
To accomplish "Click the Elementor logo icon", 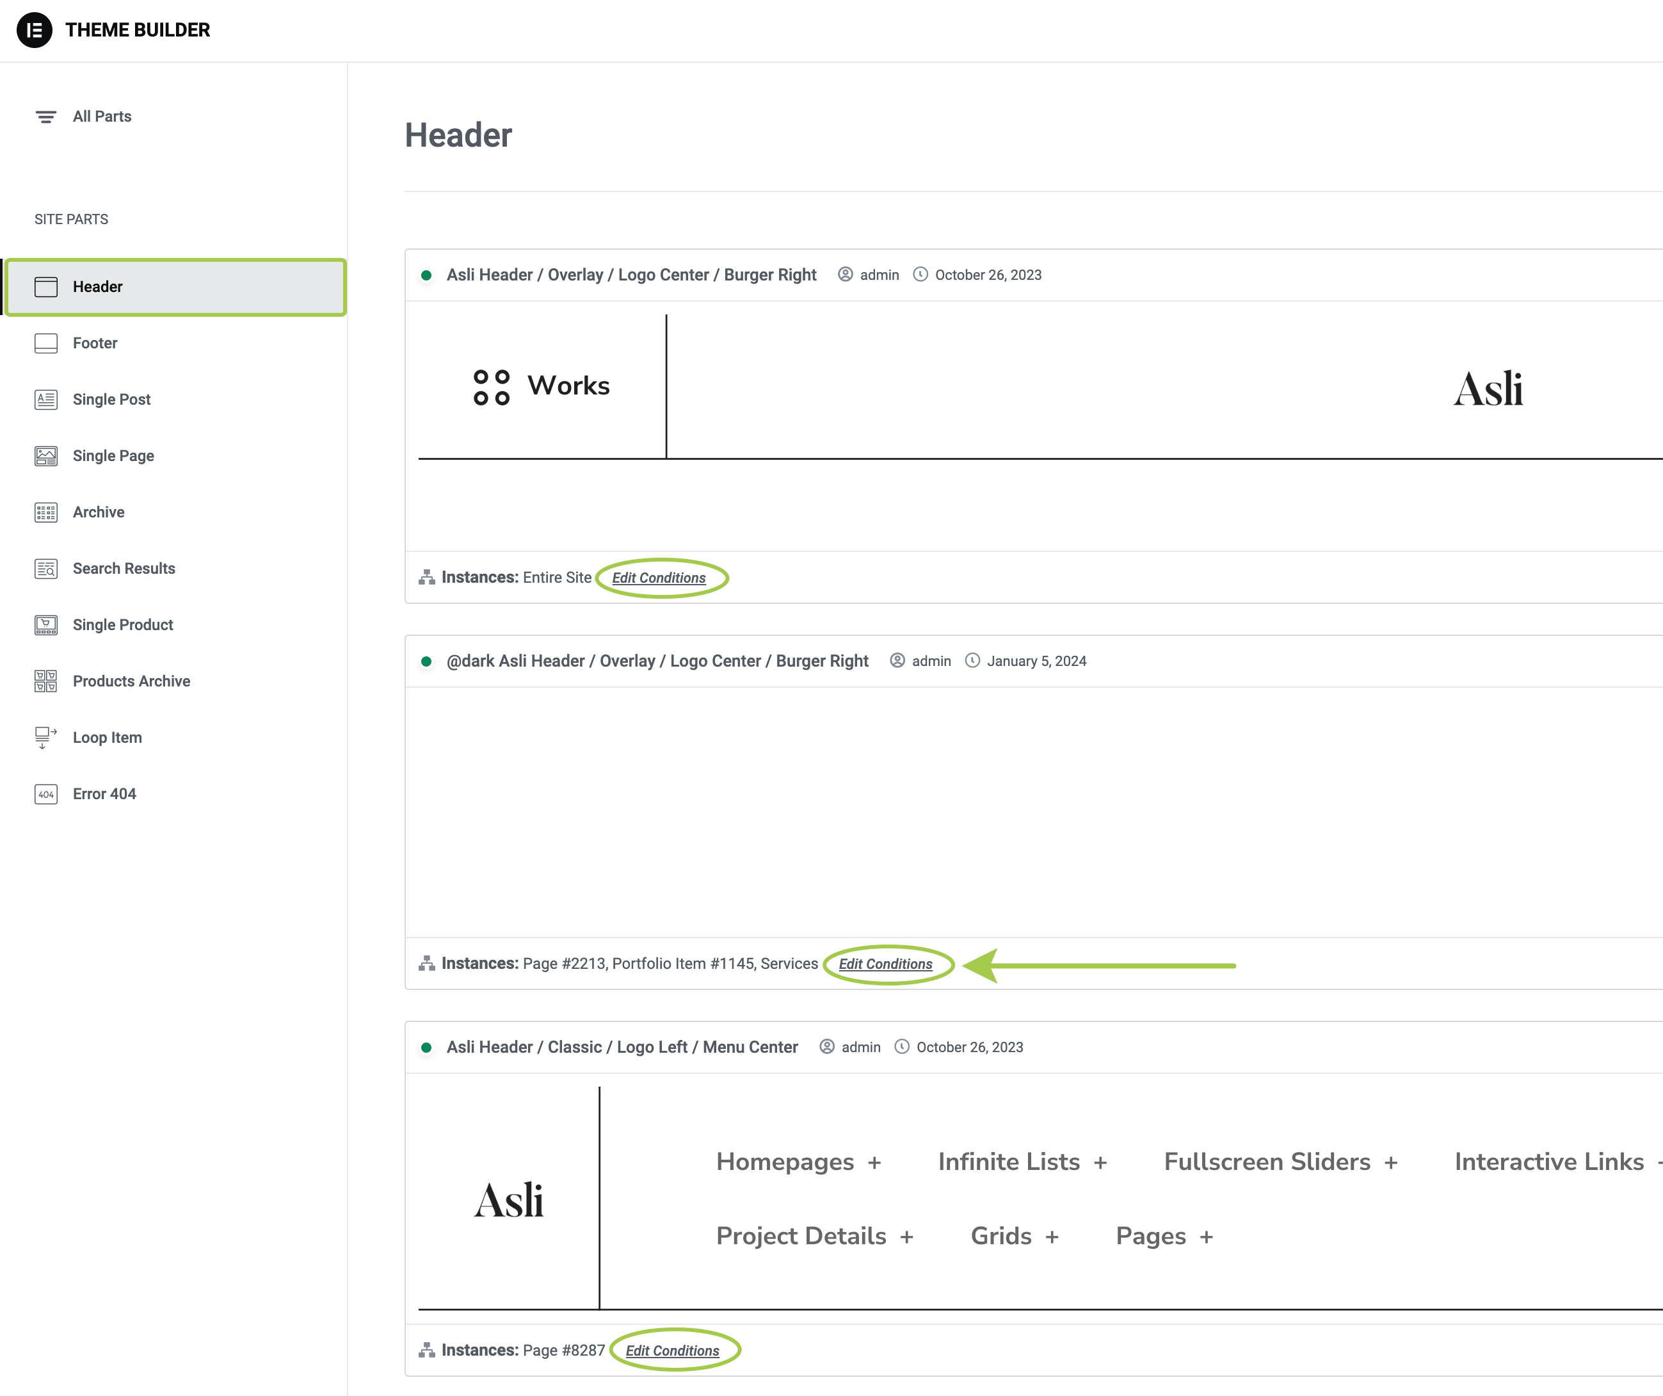I will (x=34, y=30).
